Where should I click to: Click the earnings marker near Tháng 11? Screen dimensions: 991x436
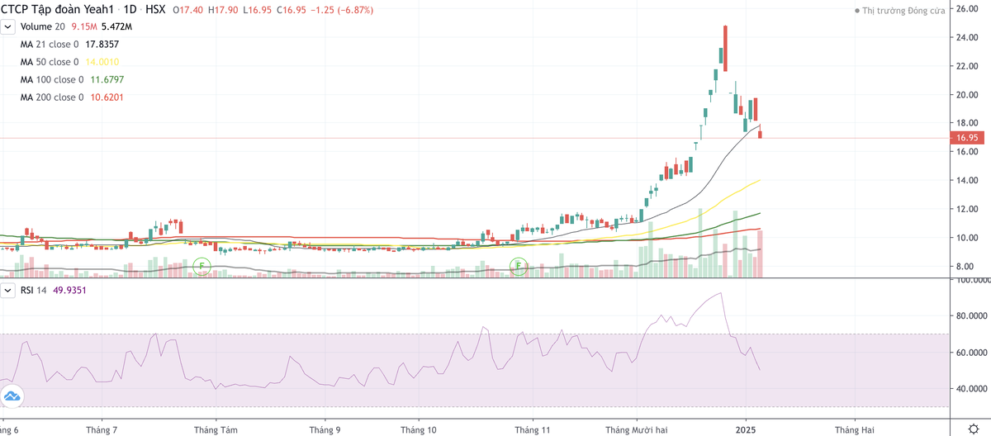[518, 266]
